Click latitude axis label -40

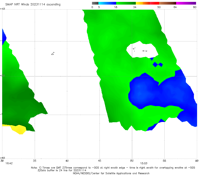click(2, 9)
